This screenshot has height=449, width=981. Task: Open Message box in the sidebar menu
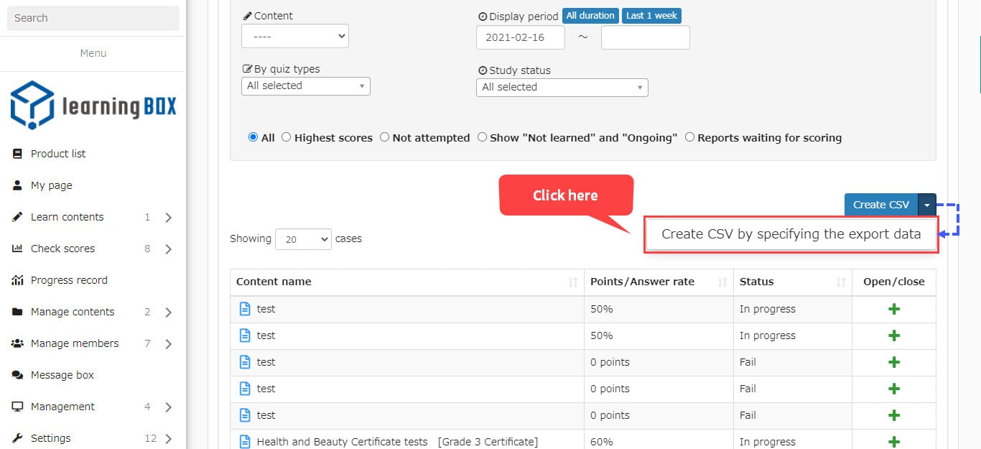[x=62, y=375]
